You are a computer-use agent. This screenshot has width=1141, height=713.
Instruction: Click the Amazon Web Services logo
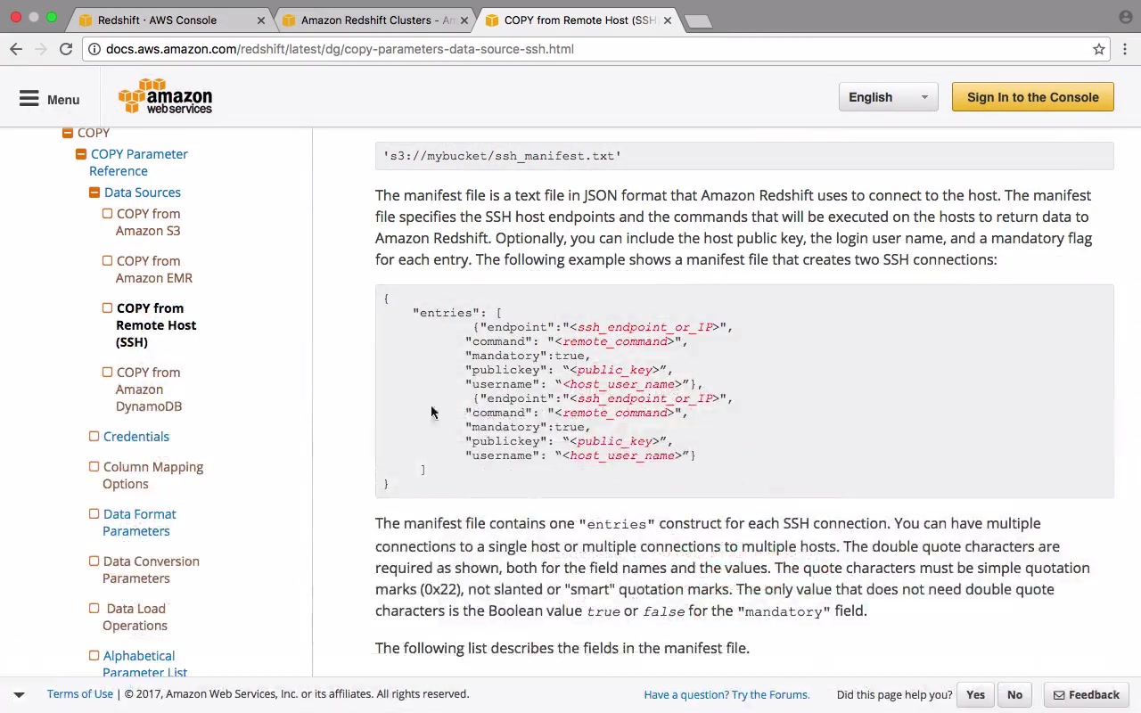(166, 97)
